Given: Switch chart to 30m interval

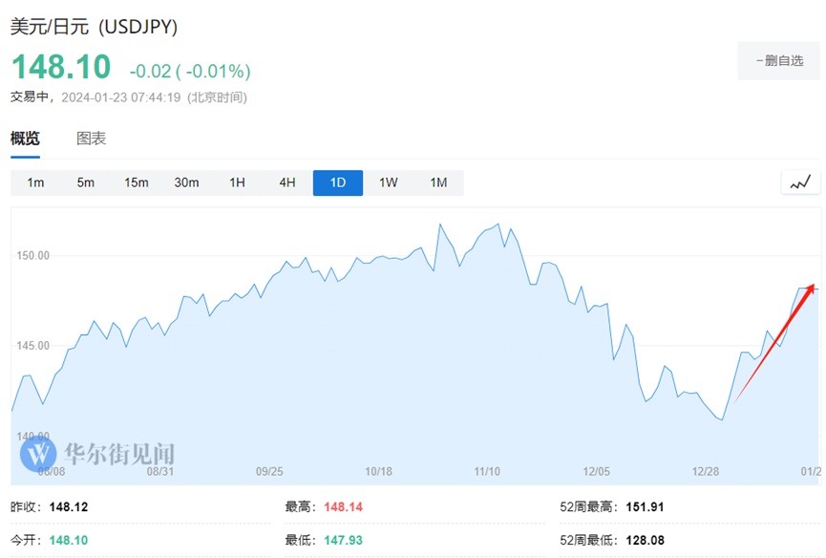Looking at the screenshot, I should (x=186, y=182).
